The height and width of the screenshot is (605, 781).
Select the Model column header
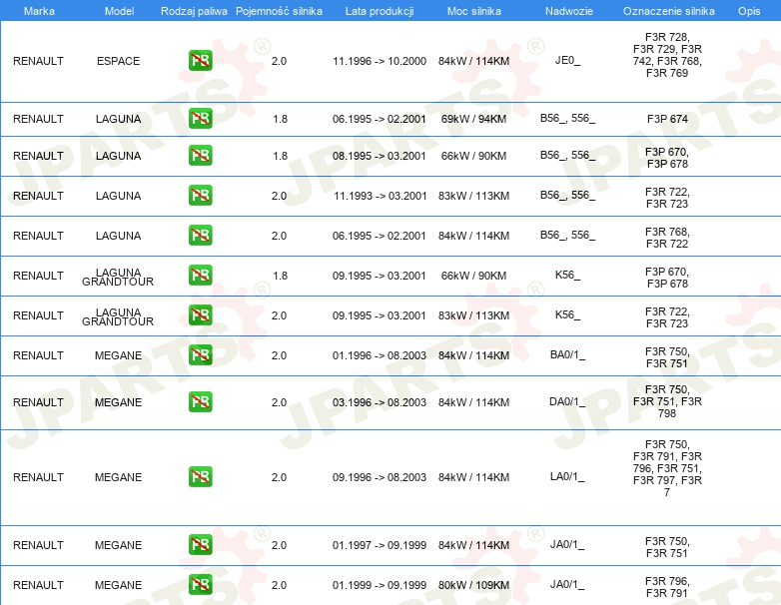120,11
